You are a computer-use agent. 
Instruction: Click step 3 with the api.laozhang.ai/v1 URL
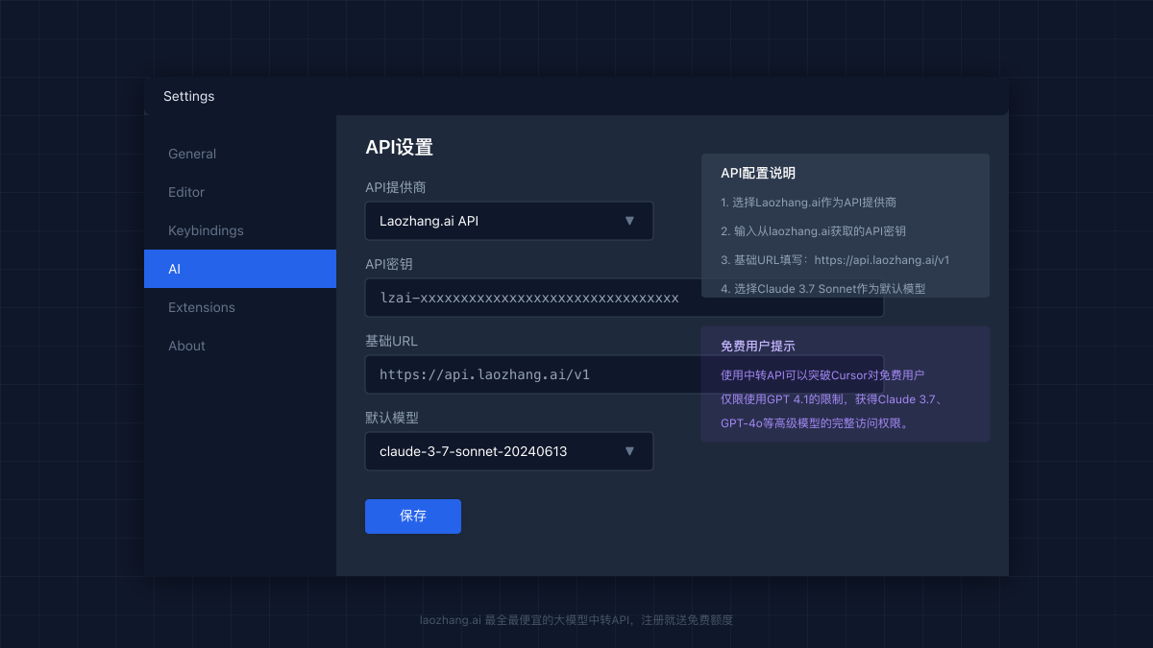(x=835, y=260)
